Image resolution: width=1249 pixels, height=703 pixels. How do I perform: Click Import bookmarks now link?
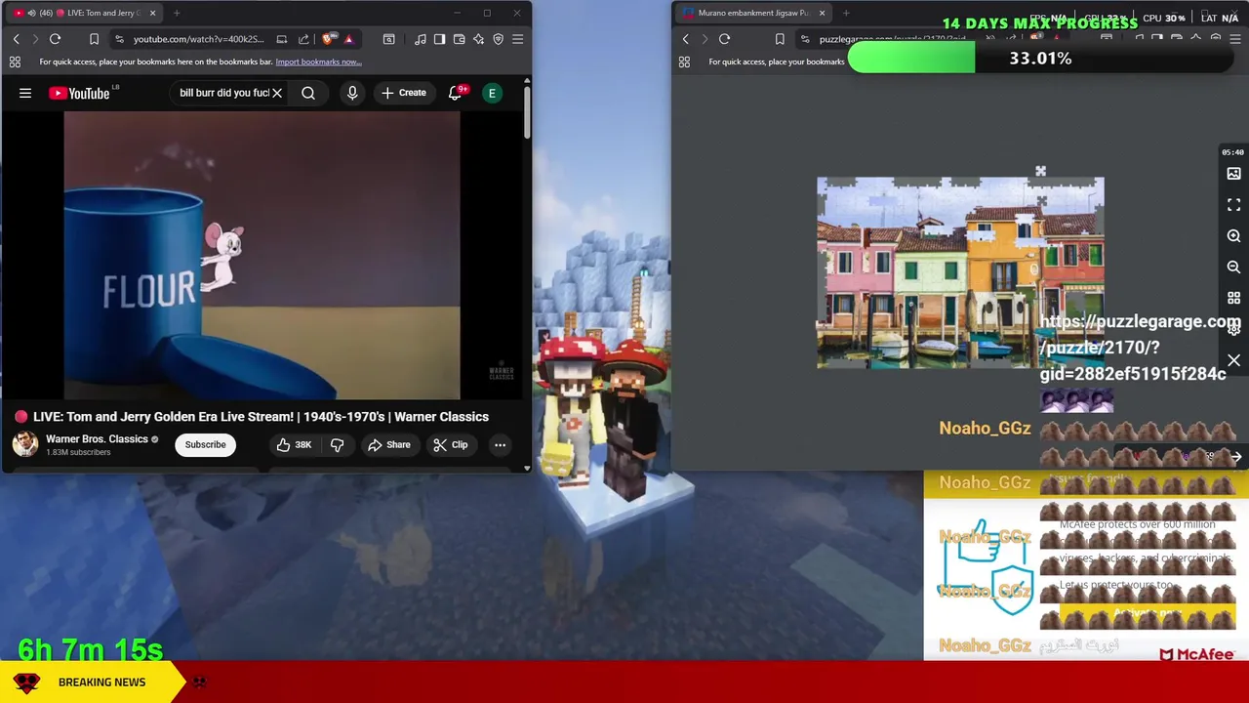318,62
